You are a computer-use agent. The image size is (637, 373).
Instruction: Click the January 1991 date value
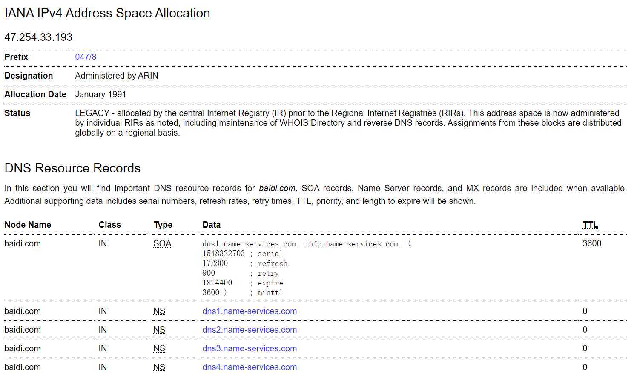click(100, 94)
